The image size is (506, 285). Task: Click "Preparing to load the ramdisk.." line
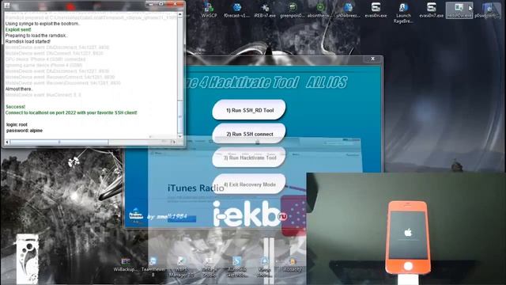36,36
